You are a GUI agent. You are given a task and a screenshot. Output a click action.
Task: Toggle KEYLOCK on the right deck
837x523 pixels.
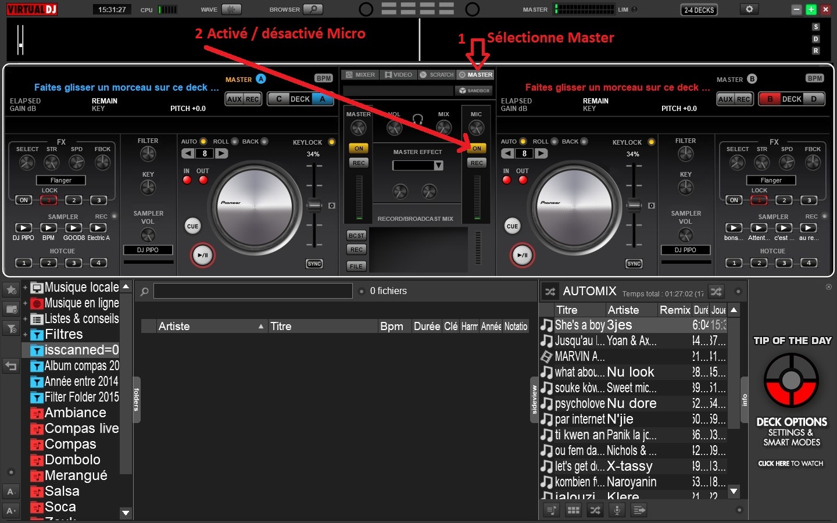[x=651, y=142]
